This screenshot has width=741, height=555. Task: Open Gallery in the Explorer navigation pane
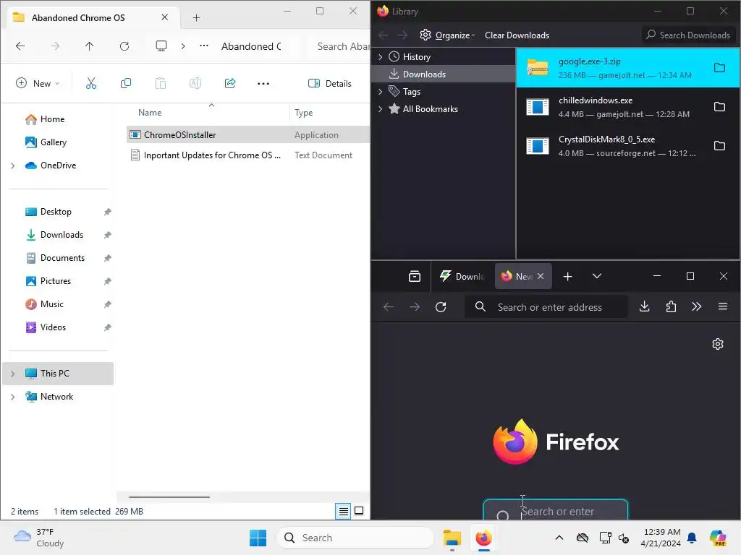(x=53, y=142)
